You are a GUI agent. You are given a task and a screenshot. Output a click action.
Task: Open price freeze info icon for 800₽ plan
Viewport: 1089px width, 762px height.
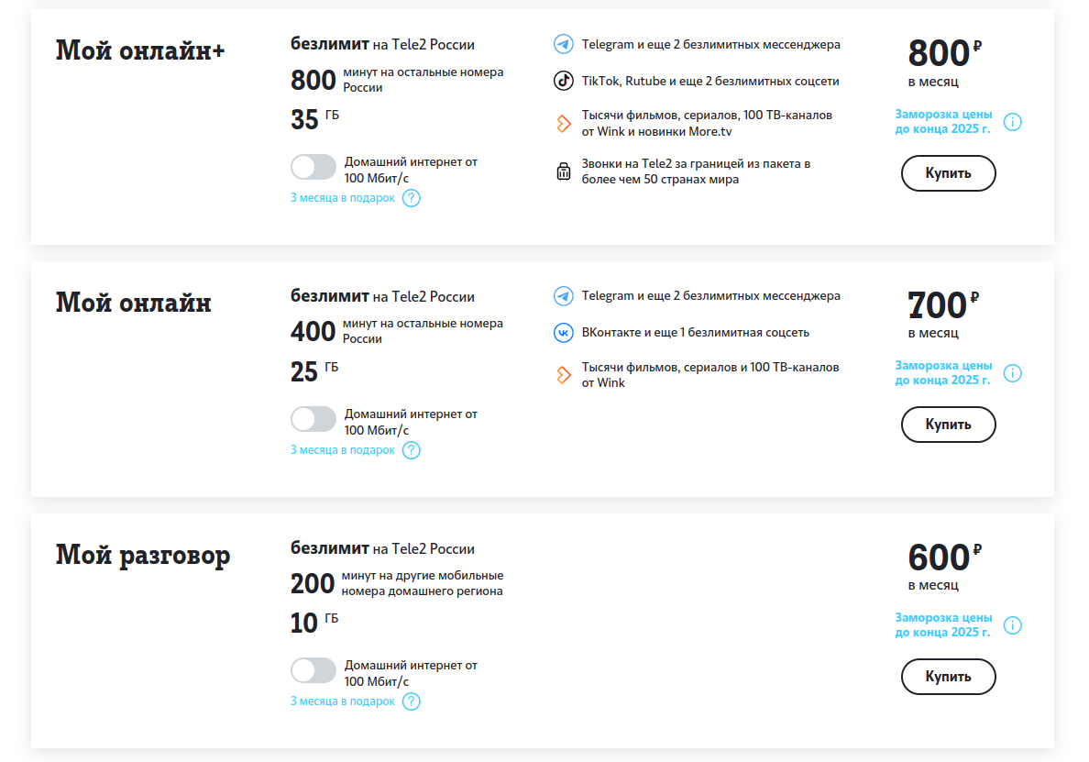point(1013,122)
